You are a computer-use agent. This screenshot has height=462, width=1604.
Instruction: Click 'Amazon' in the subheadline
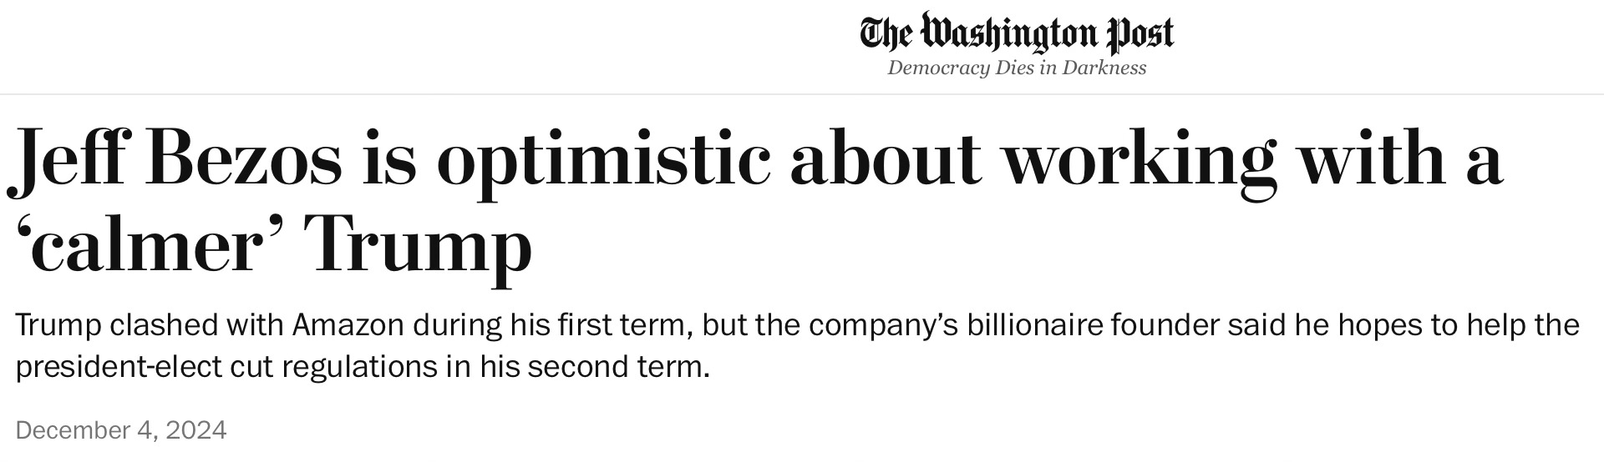coord(348,324)
